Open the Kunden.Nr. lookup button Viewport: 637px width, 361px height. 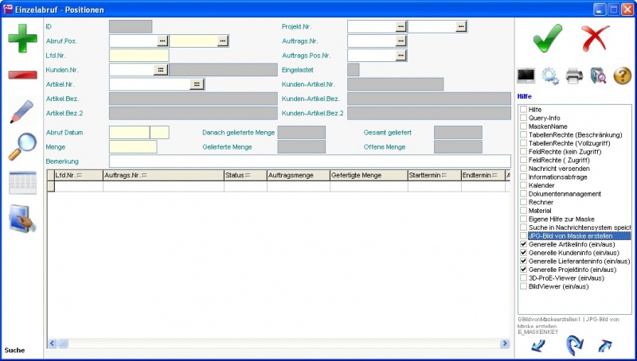[161, 70]
